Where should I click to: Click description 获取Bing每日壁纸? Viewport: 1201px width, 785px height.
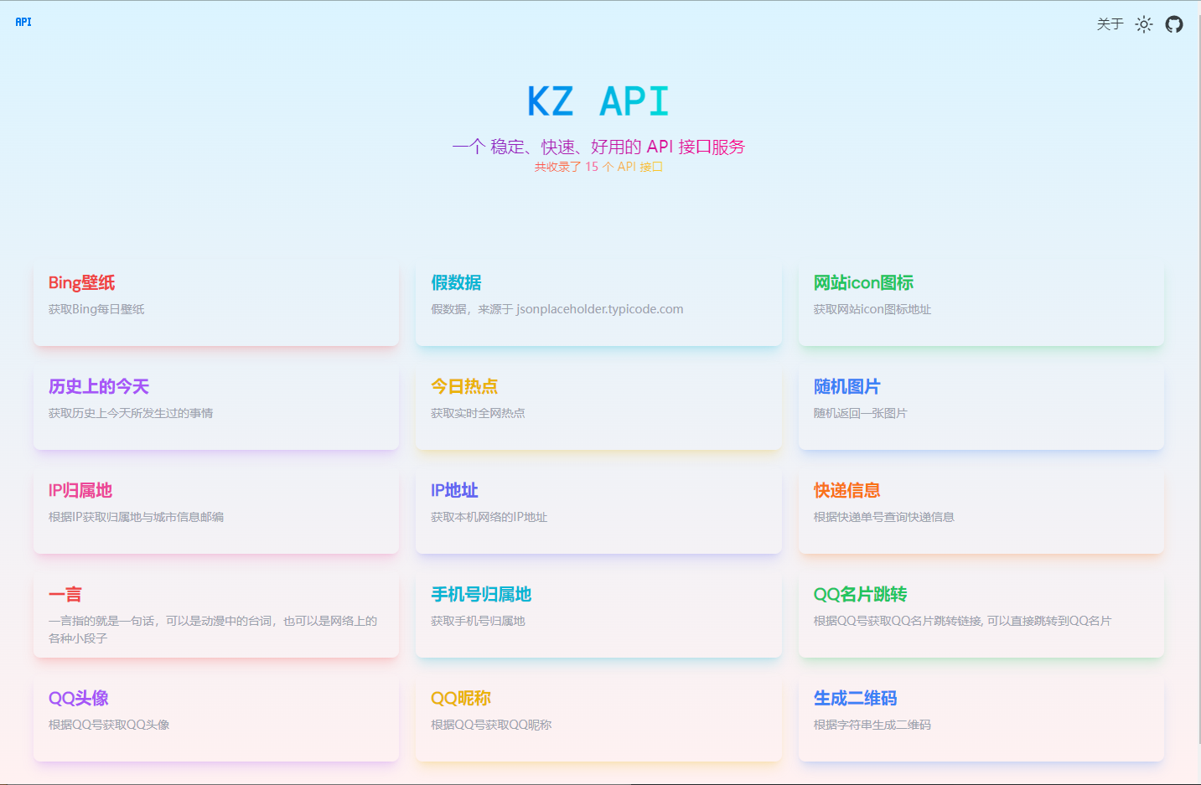tap(96, 309)
